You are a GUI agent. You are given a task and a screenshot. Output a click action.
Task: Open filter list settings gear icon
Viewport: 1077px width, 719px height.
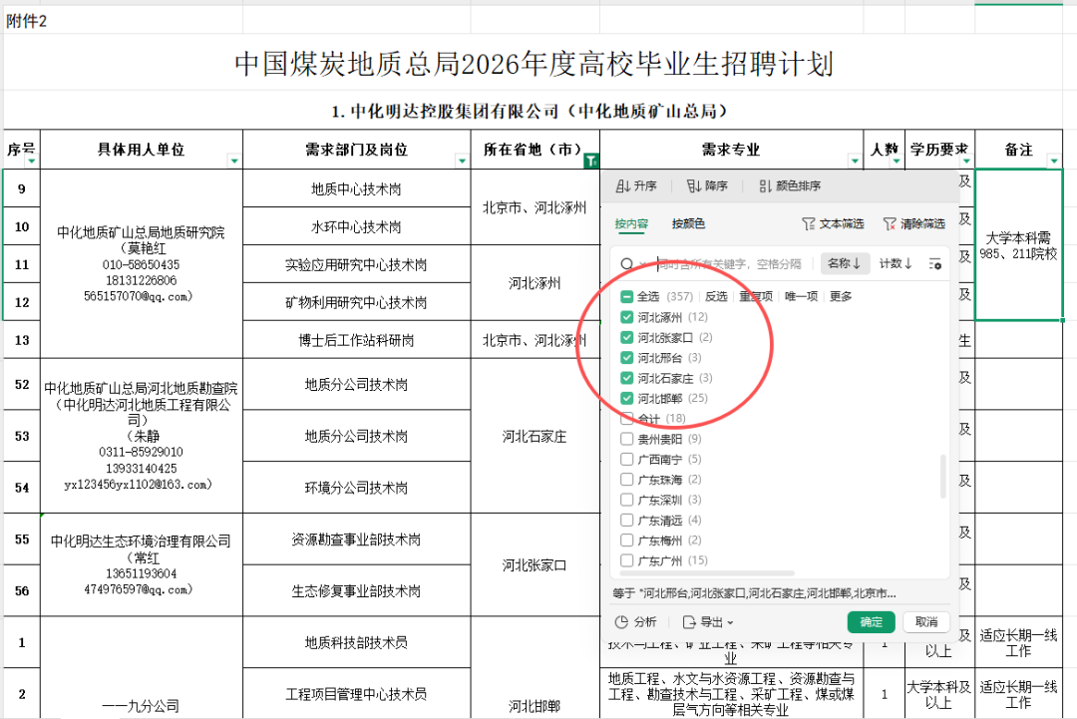tap(934, 264)
